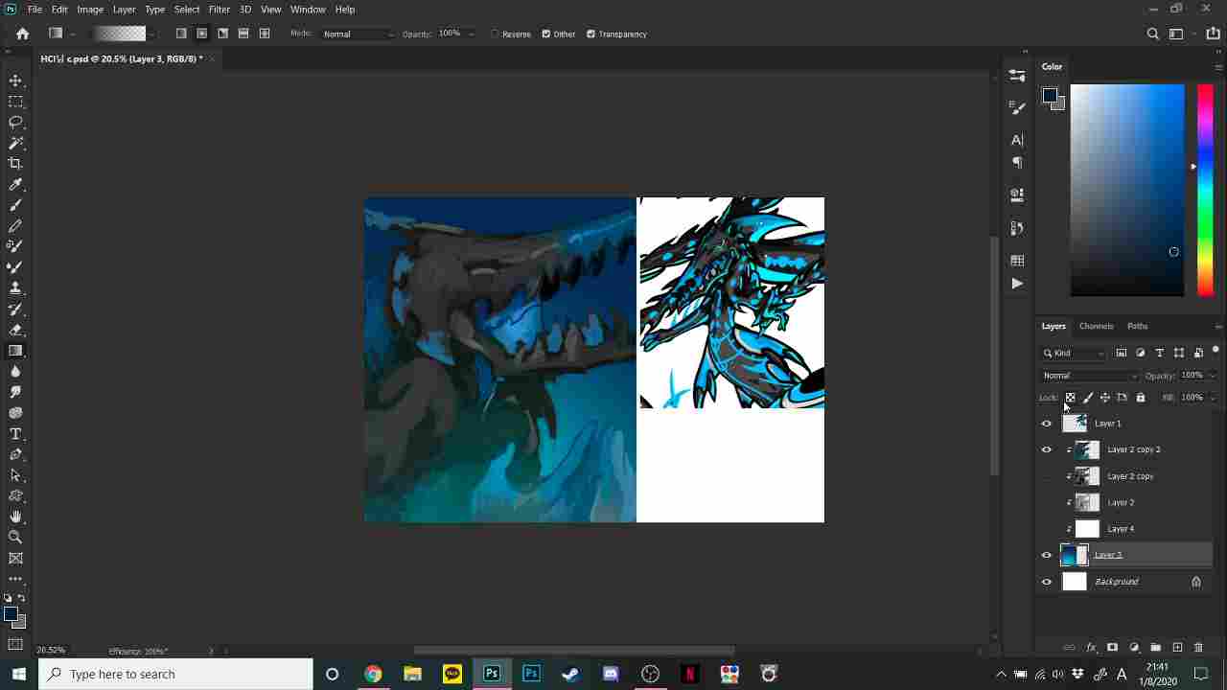Hide the Background layer visibility eye

point(1047,582)
